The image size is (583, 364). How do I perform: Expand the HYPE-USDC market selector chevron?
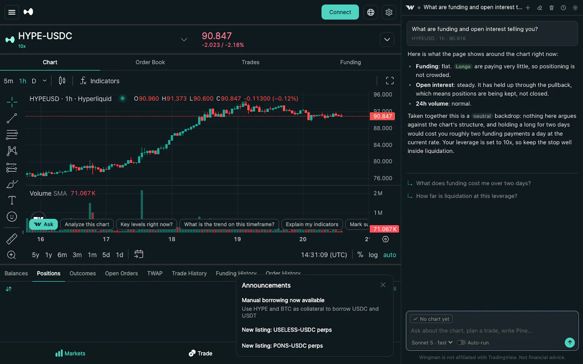tap(184, 40)
